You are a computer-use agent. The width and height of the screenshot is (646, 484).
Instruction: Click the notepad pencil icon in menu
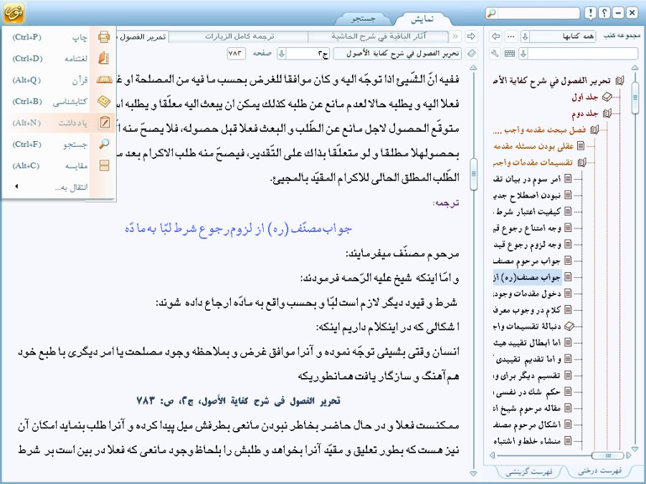105,122
